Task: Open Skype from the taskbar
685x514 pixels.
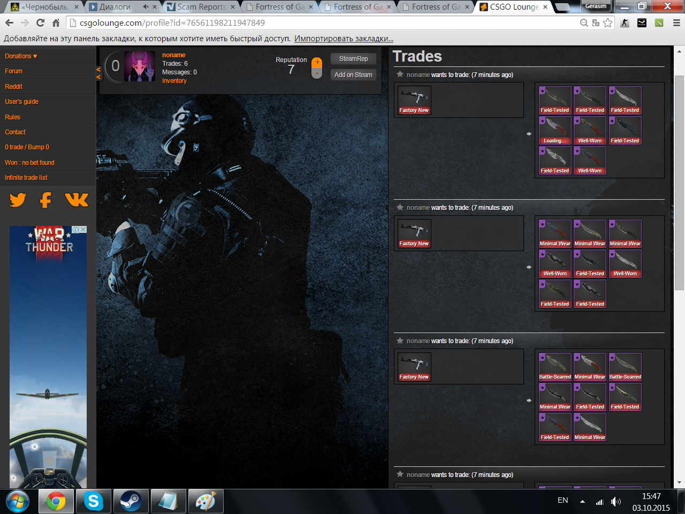Action: tap(93, 502)
